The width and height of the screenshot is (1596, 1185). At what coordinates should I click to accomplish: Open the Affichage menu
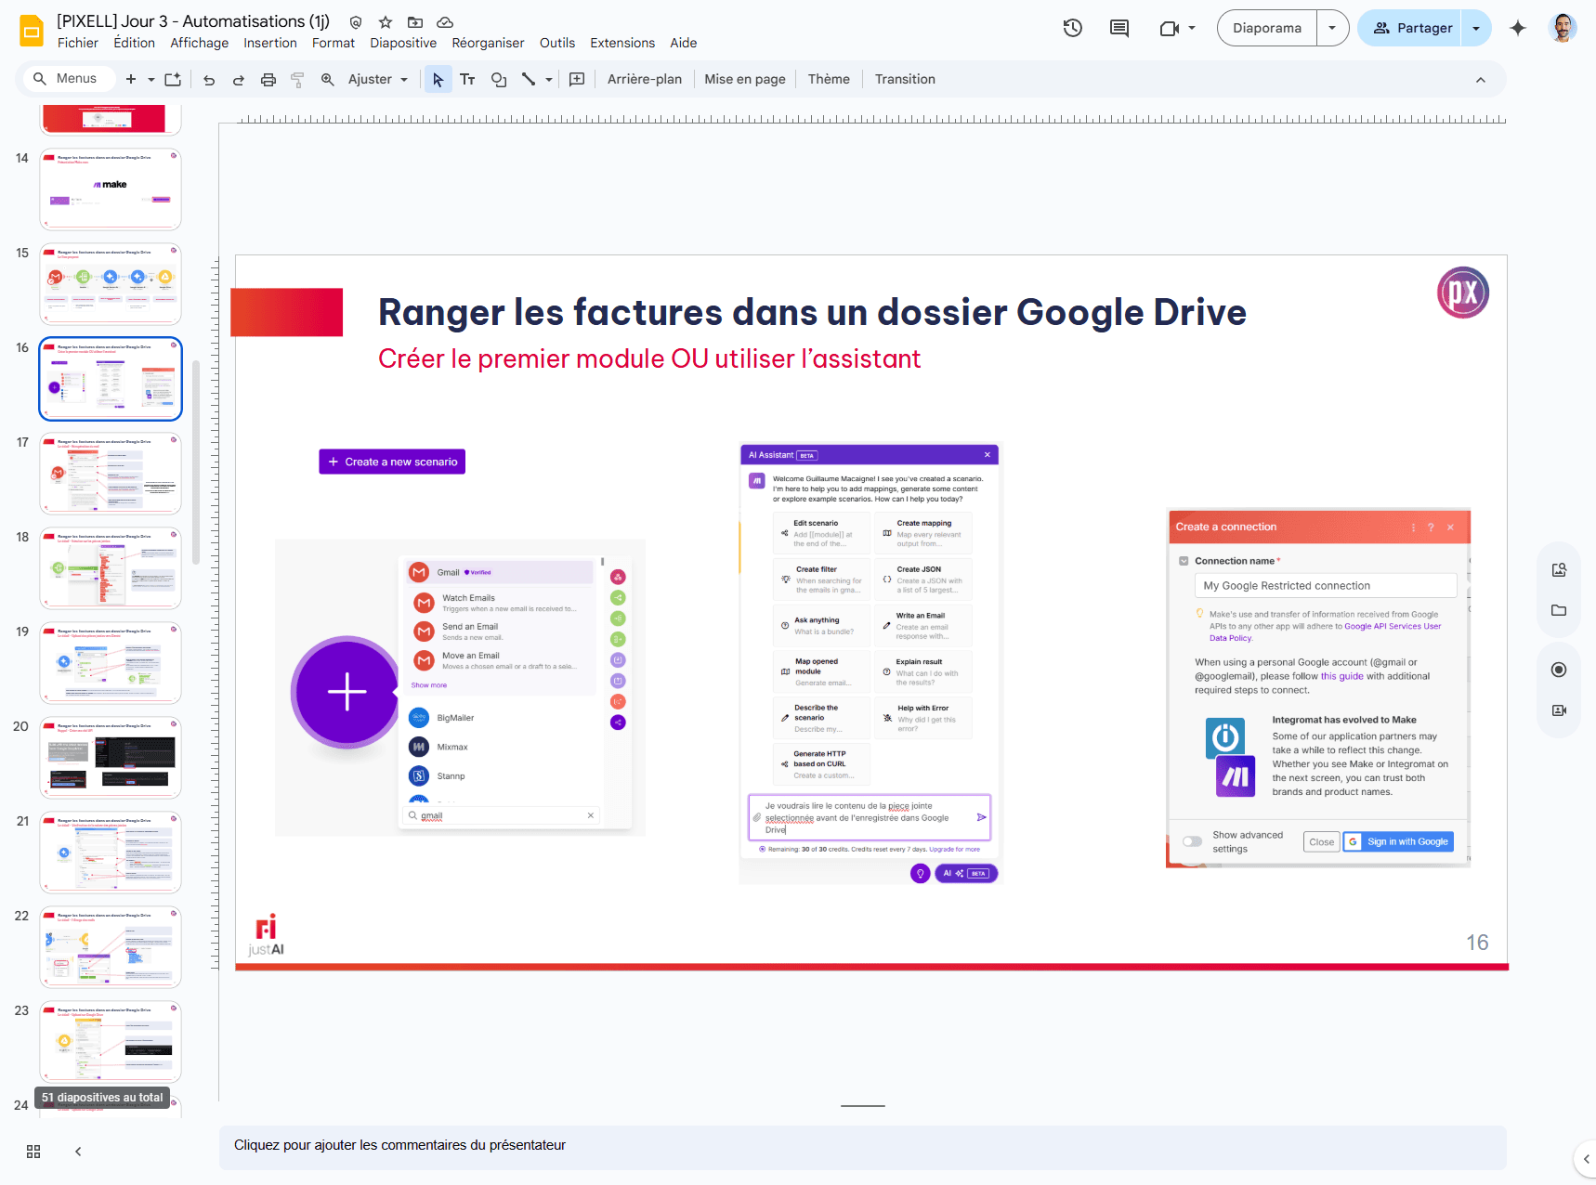point(200,43)
